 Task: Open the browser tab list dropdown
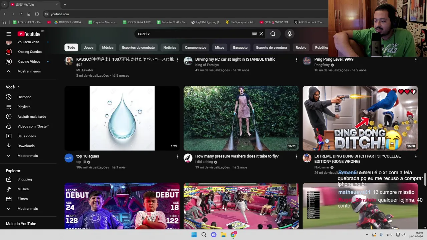(x=4, y=5)
